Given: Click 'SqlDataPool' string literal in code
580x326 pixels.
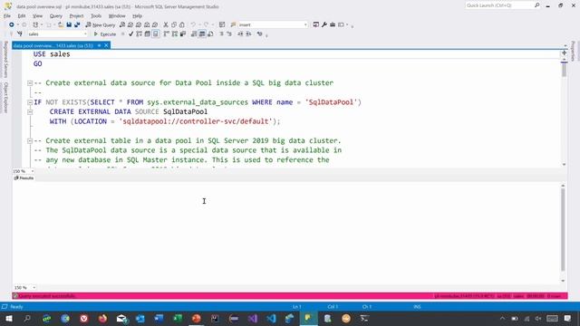Looking at the screenshot, I should 331,102.
